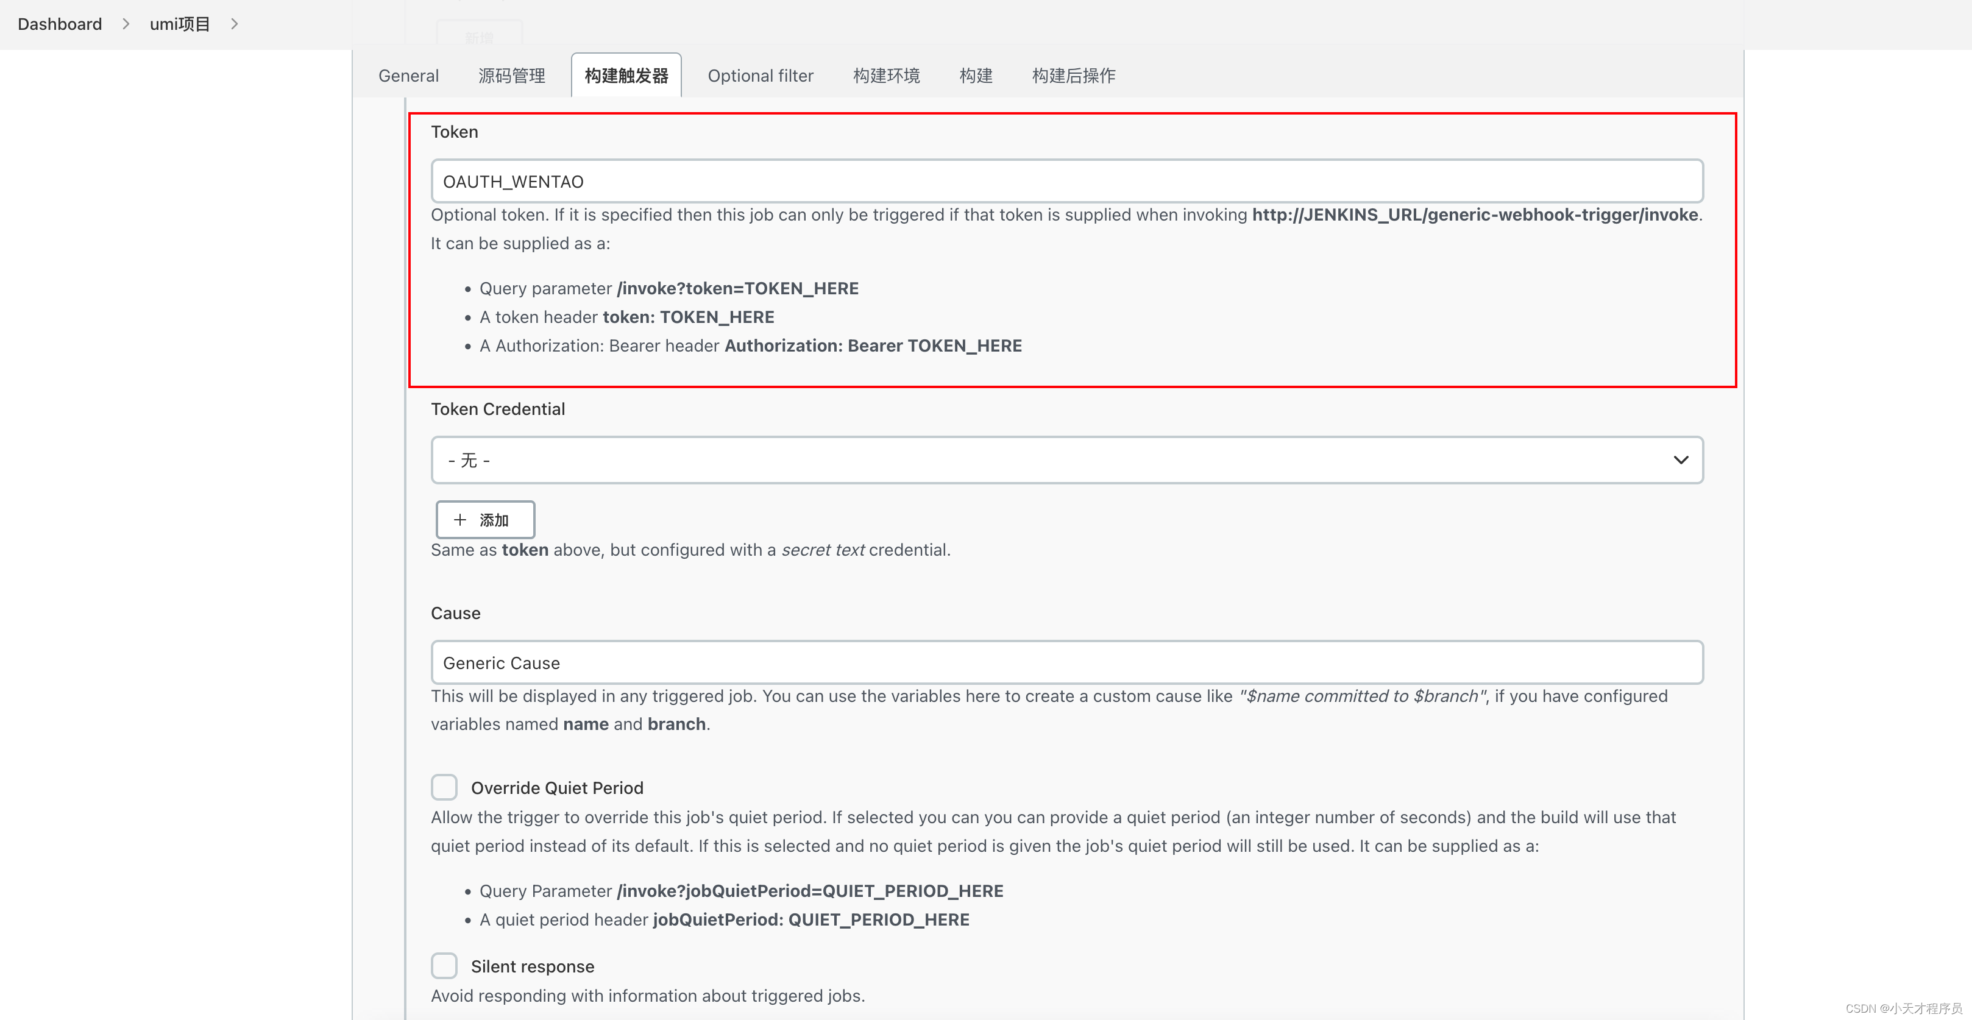This screenshot has height=1020, width=1972.
Task: Click the chevron on Token Credential selector
Action: (x=1681, y=459)
